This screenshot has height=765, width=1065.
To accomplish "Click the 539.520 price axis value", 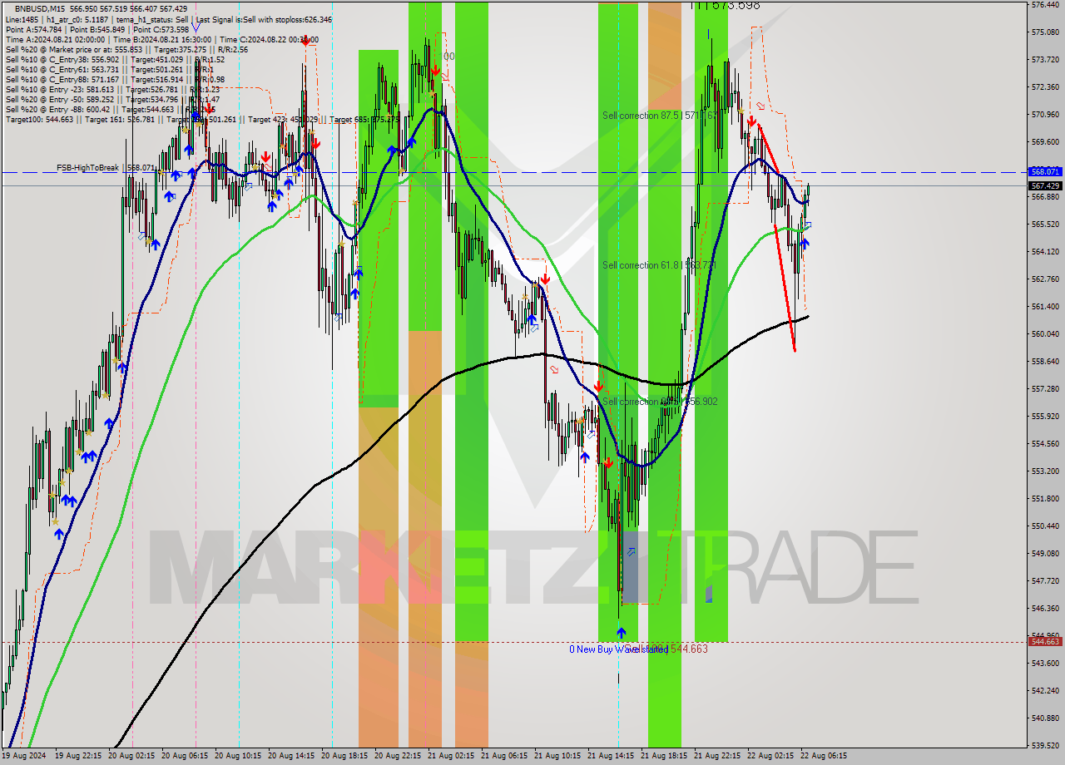I will (x=1044, y=745).
